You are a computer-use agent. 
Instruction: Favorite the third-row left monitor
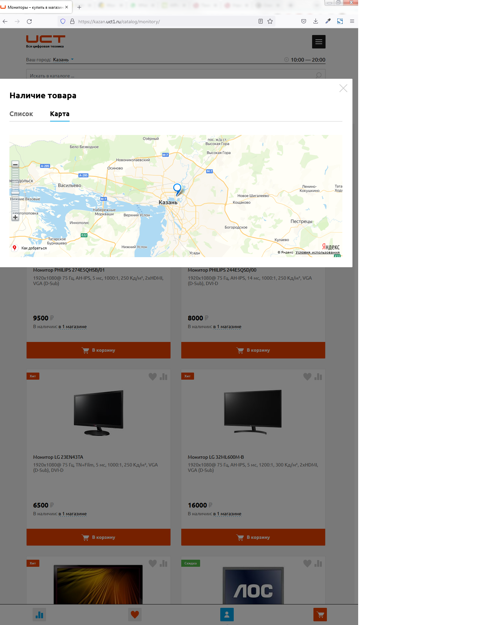[153, 563]
